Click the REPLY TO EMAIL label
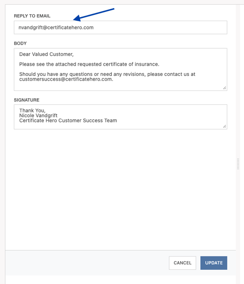244x284 pixels. [32, 16]
